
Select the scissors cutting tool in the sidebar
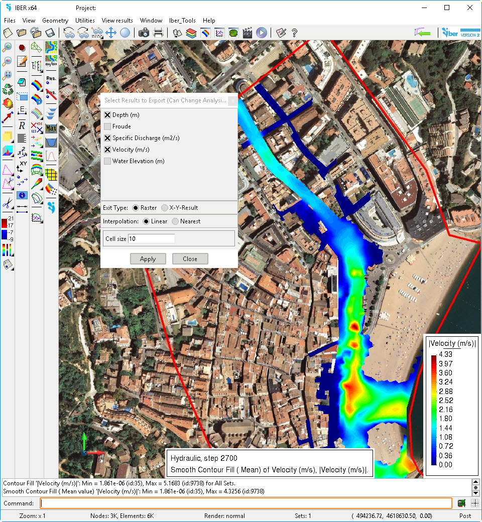pyautogui.click(x=7, y=203)
